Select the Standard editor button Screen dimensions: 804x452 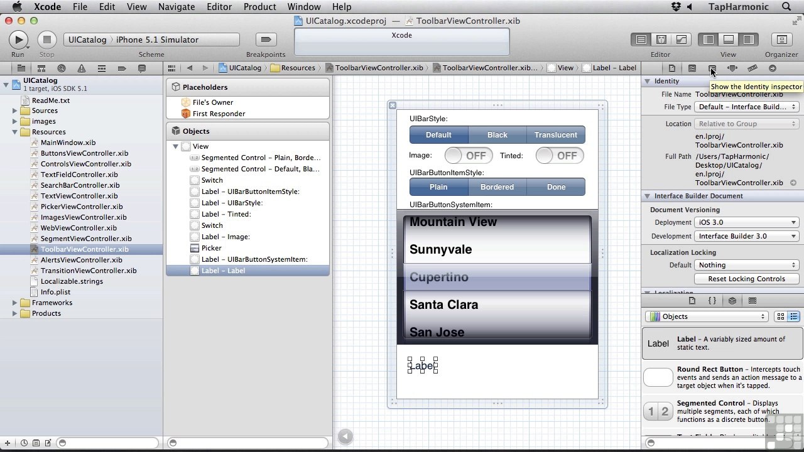(x=641, y=40)
